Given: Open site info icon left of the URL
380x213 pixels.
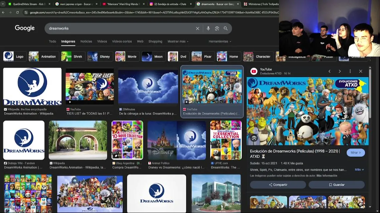Looking at the screenshot, I should point(26,12).
